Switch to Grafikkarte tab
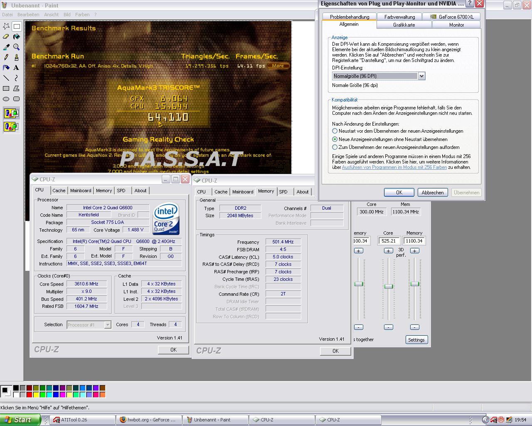This screenshot has height=426, width=532. click(404, 25)
